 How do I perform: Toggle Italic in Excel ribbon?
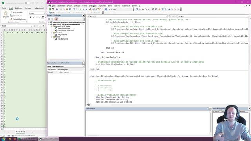click(34, 17)
